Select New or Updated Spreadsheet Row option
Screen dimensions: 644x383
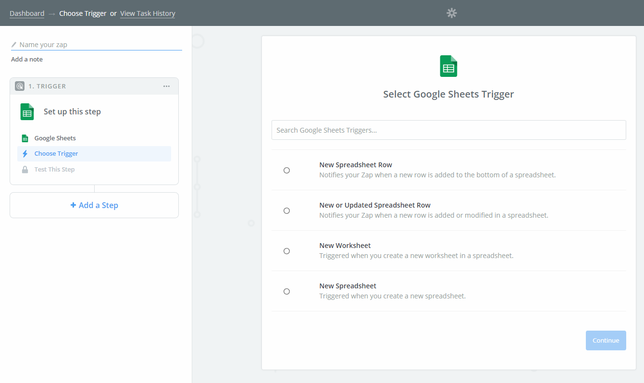pyautogui.click(x=286, y=210)
